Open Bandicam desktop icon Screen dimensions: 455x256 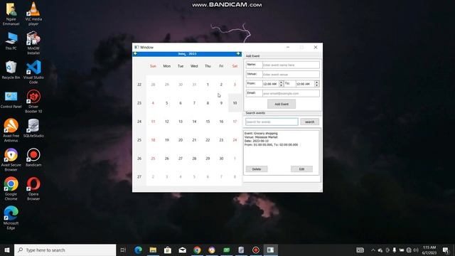[x=33, y=157]
